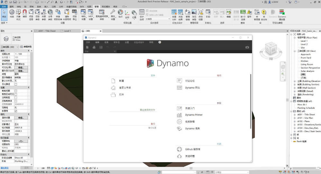Click the Dynamo camera screenshot icon
The image size is (321, 174).
247,47
